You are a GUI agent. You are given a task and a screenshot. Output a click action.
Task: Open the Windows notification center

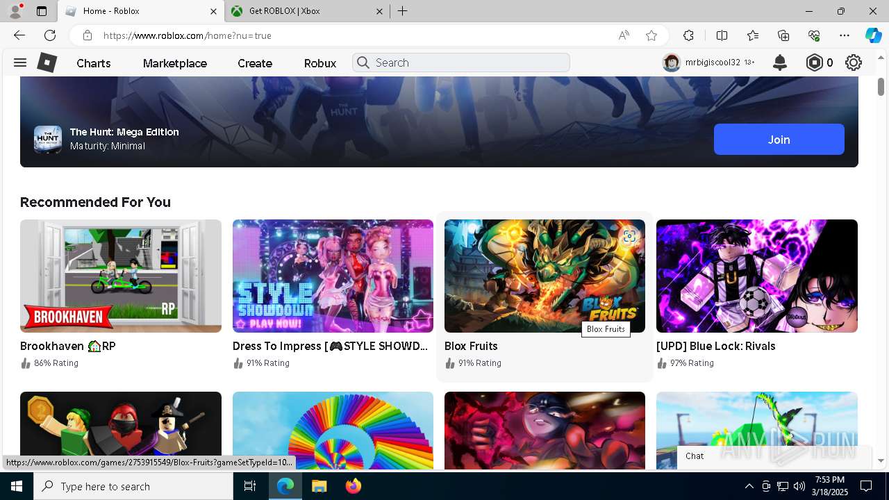[x=866, y=486]
